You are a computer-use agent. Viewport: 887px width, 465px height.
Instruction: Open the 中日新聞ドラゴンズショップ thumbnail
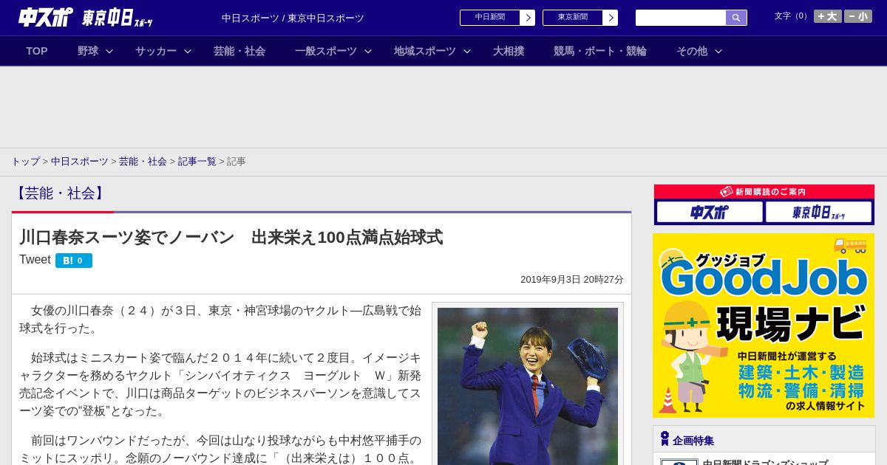(679, 462)
